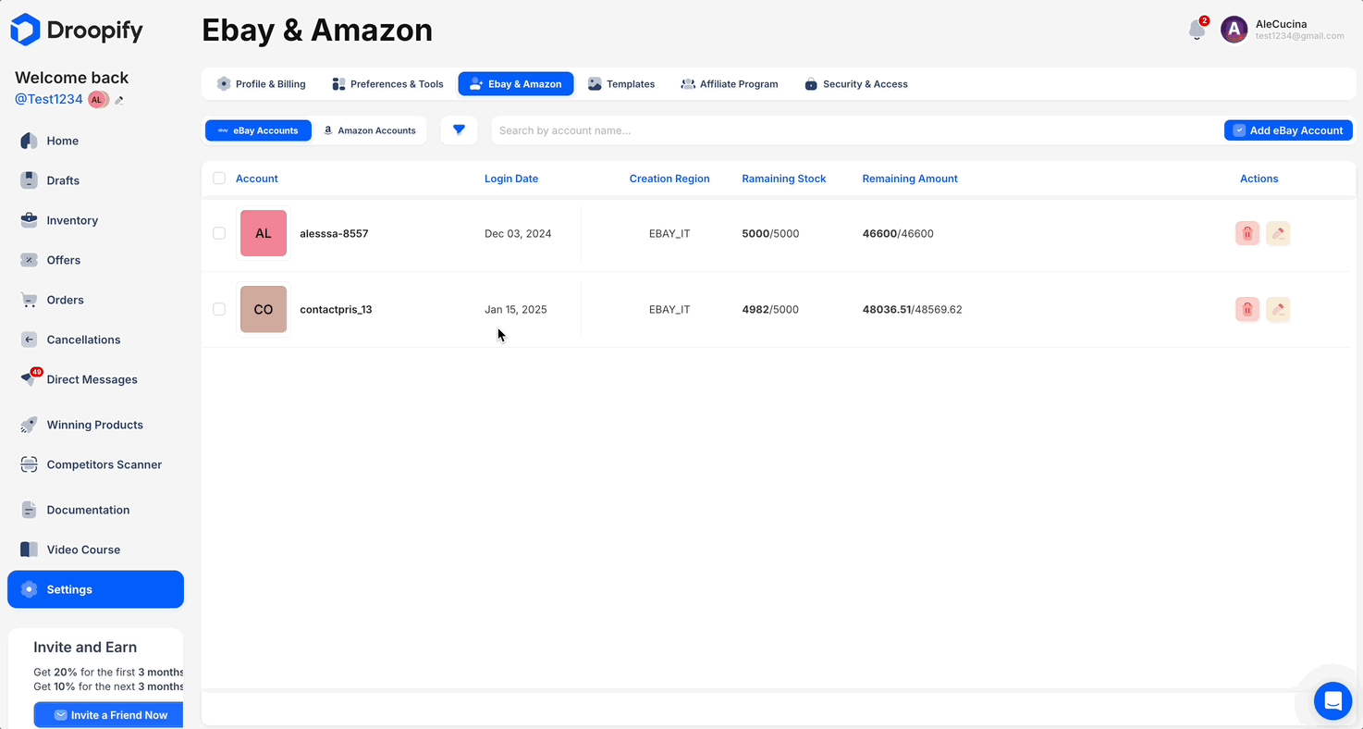Edit the contactpris_13 account
This screenshot has width=1363, height=729.
(x=1278, y=309)
